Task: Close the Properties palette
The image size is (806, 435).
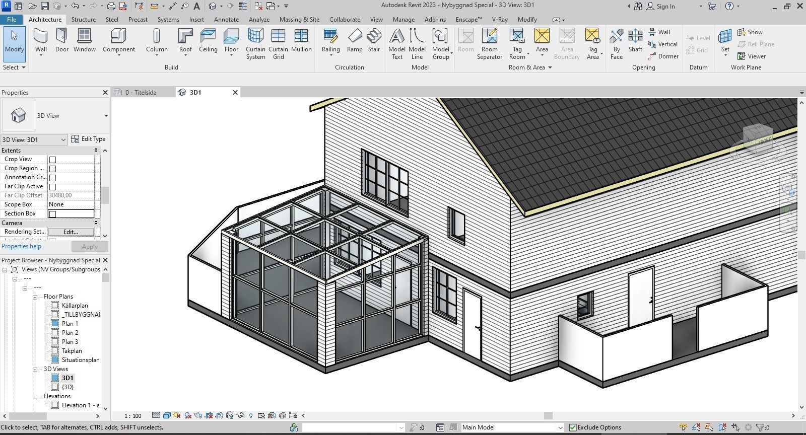Action: [105, 93]
